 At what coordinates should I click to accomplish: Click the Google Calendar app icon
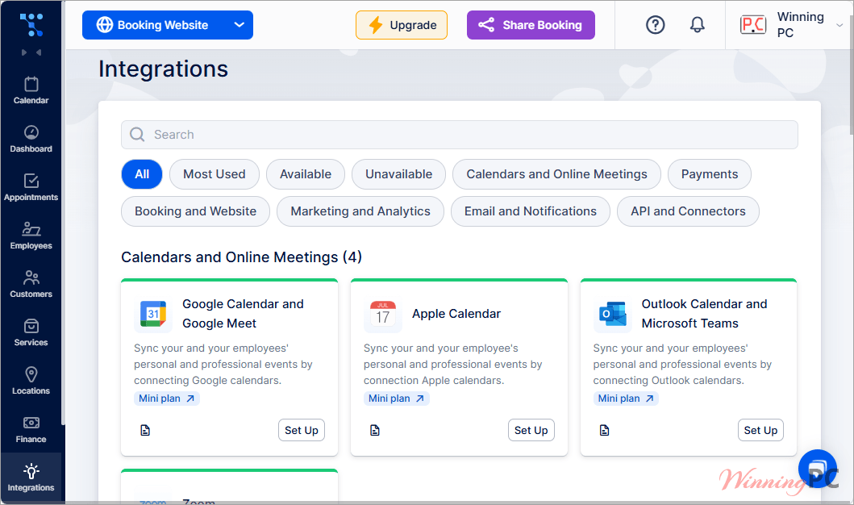tap(153, 314)
